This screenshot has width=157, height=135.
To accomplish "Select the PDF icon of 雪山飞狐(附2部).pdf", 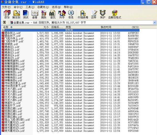I will [x=3, y=120].
